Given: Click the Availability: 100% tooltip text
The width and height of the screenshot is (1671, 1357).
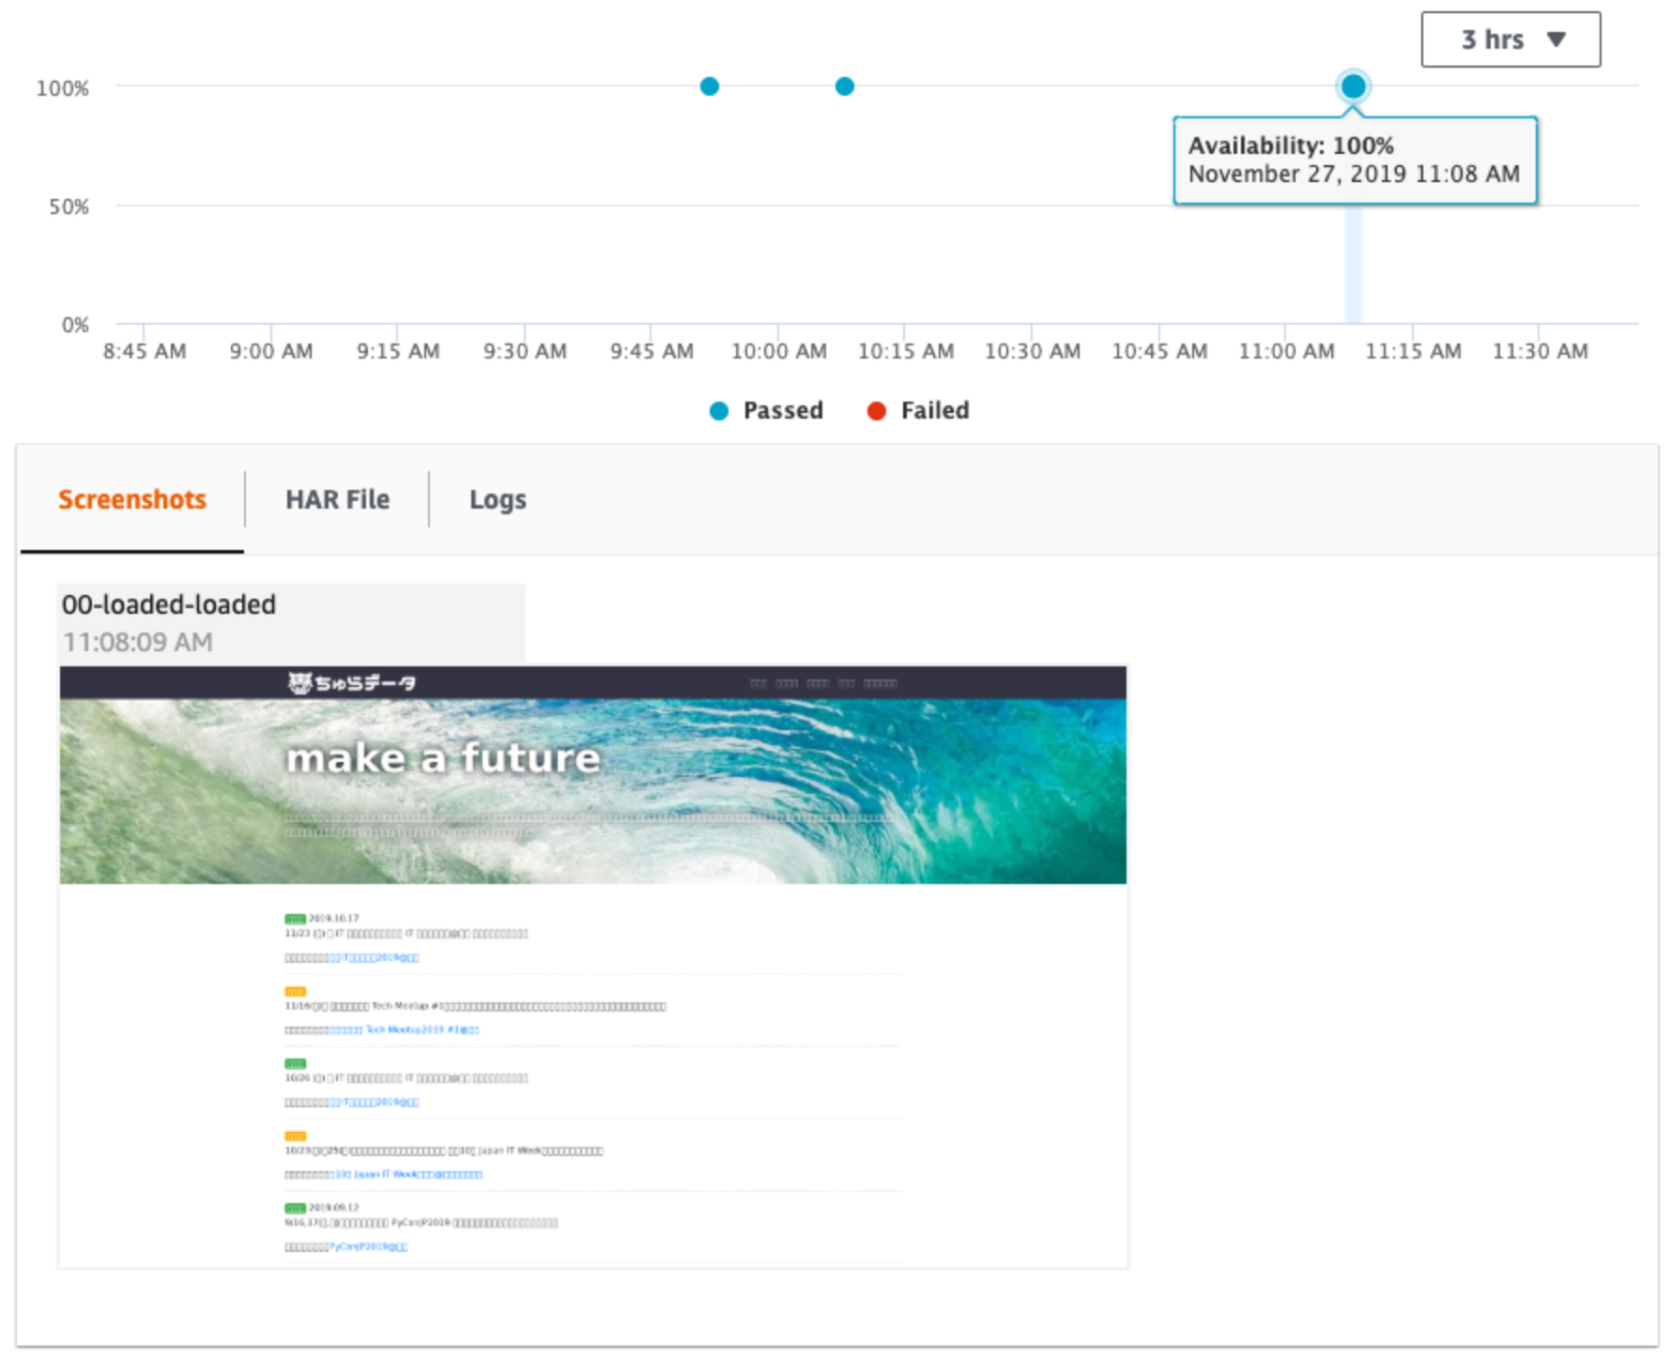Looking at the screenshot, I should point(1291,145).
